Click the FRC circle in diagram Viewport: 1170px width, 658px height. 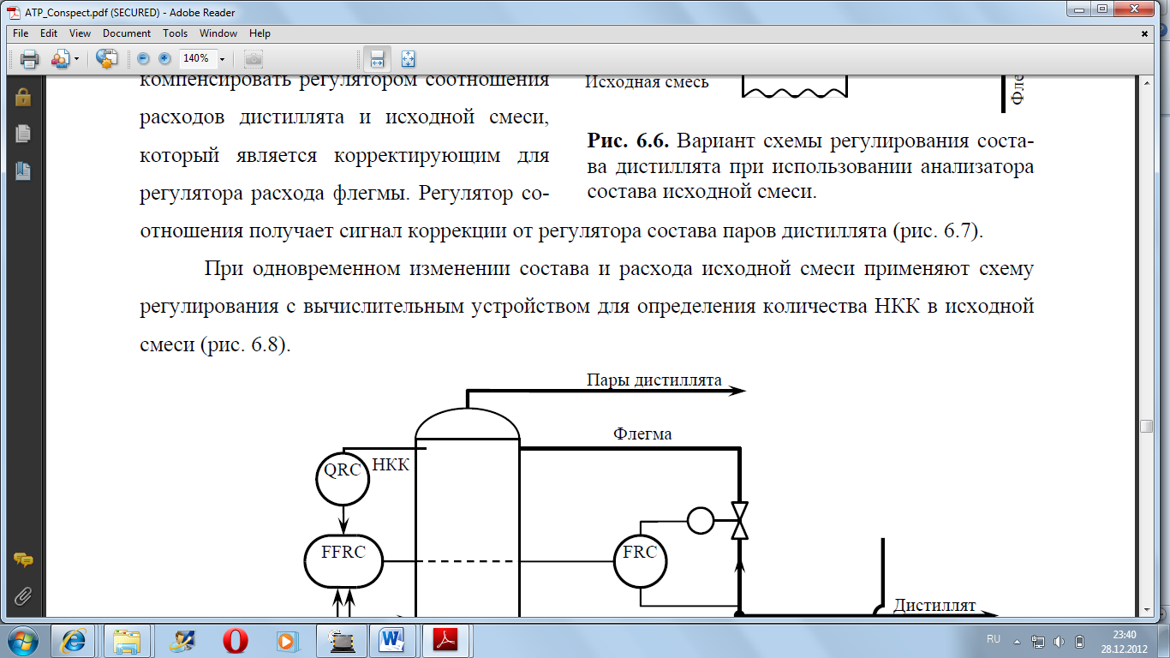coord(640,561)
